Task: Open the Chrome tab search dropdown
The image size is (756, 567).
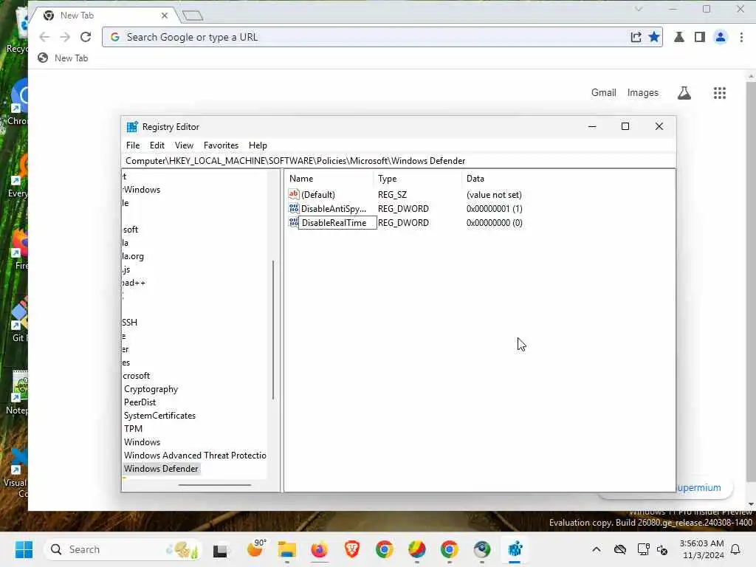Action: pos(639,9)
